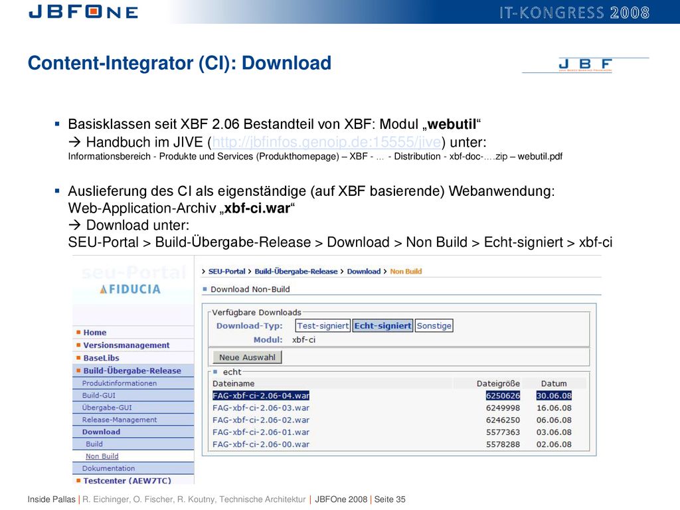Image resolution: width=680 pixels, height=510 pixels.
Task: Download FAG-xbf-ci-2.06-03.war file
Action: coord(261,408)
